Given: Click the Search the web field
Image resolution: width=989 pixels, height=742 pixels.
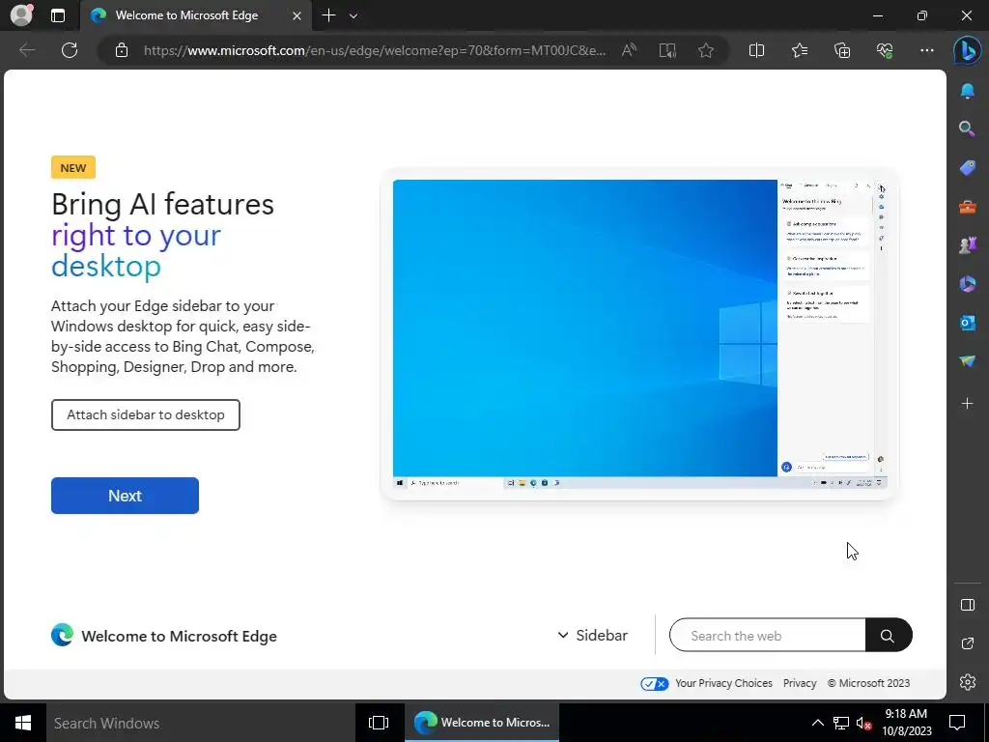Looking at the screenshot, I should click(768, 636).
